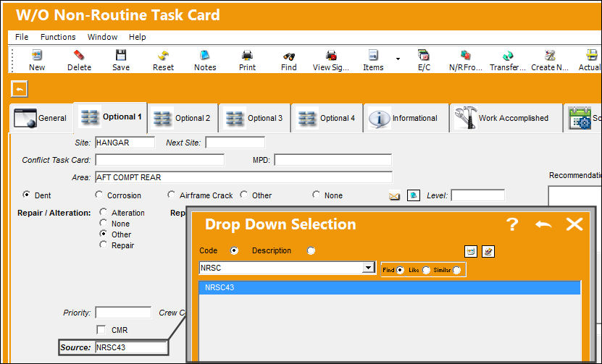Select the Other damage type radio button
602x364 pixels.
click(x=244, y=195)
